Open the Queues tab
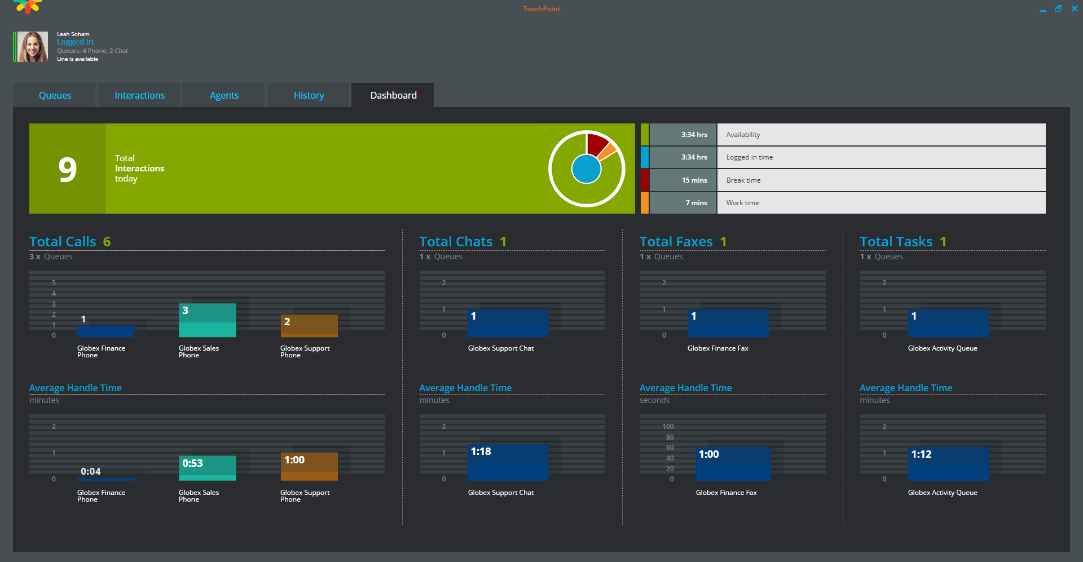The width and height of the screenshot is (1083, 562). (55, 95)
